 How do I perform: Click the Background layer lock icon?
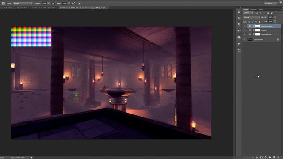click(x=278, y=39)
